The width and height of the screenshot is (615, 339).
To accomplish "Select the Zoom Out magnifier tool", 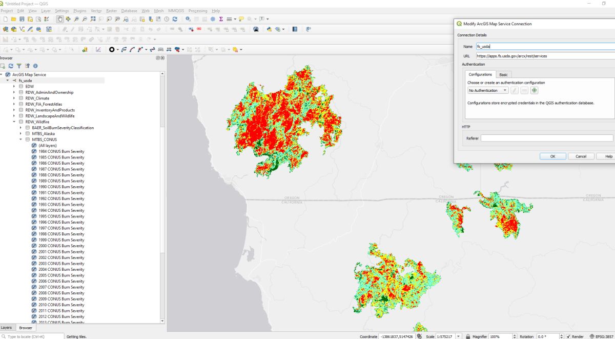I will pyautogui.click(x=85, y=19).
